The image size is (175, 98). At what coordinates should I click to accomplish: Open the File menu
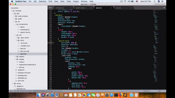pos(30,1)
